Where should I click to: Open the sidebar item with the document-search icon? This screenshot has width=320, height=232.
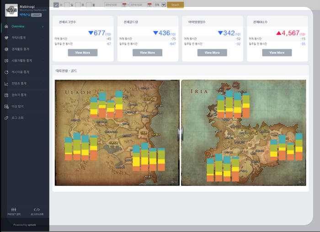coord(25,107)
